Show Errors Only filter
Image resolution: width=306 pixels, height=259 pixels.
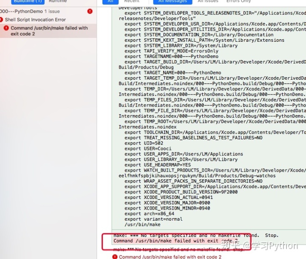(238, 1)
